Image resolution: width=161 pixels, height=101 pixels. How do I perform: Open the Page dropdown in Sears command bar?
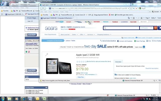pyautogui.click(x=148, y=18)
